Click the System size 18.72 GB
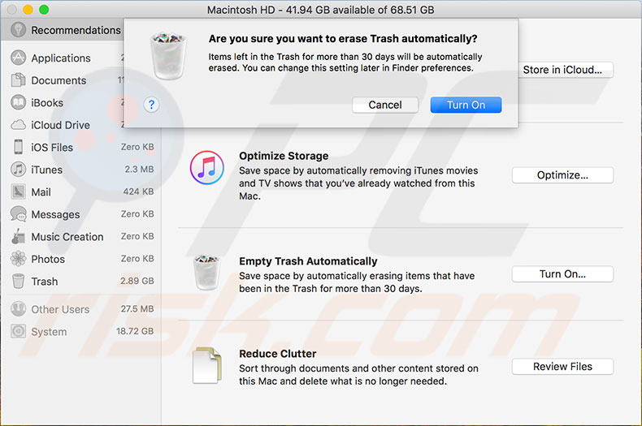642x426 pixels. click(135, 331)
